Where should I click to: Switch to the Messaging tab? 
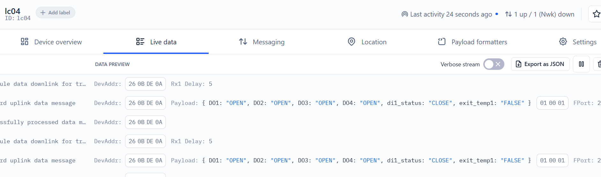tap(262, 42)
